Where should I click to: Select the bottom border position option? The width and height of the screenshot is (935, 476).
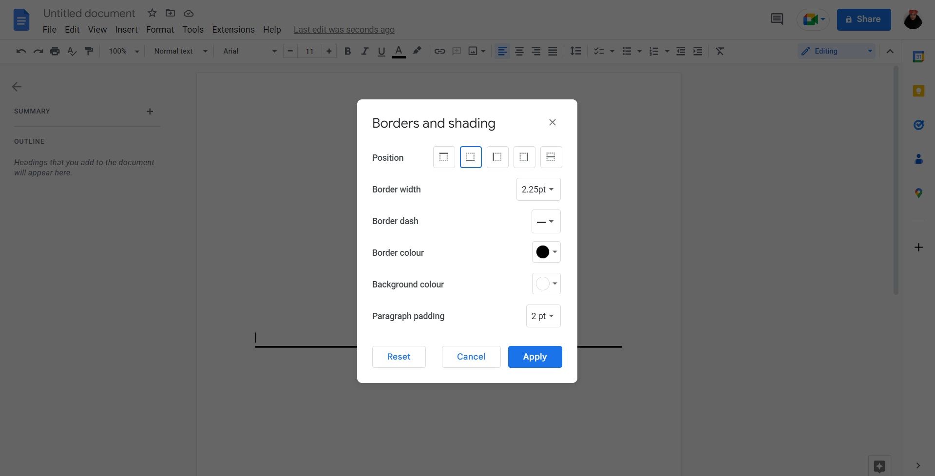[x=470, y=157]
